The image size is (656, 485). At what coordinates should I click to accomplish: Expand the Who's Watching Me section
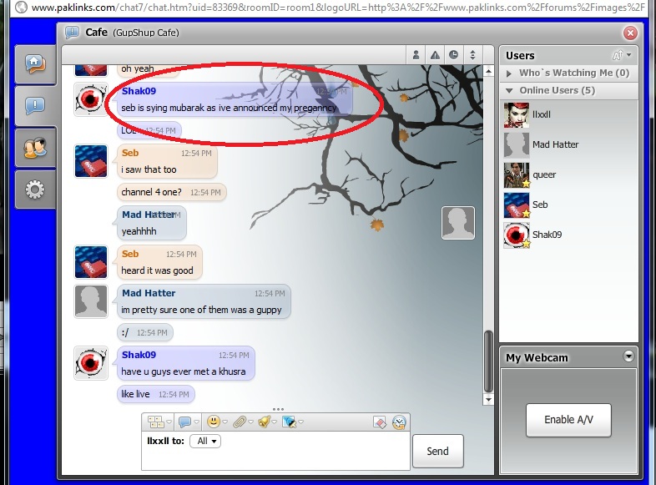(x=510, y=73)
